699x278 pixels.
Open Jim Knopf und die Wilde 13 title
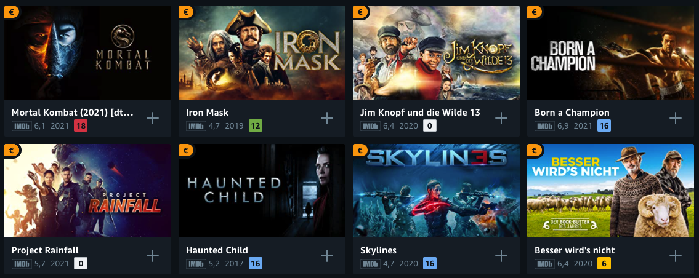point(420,113)
